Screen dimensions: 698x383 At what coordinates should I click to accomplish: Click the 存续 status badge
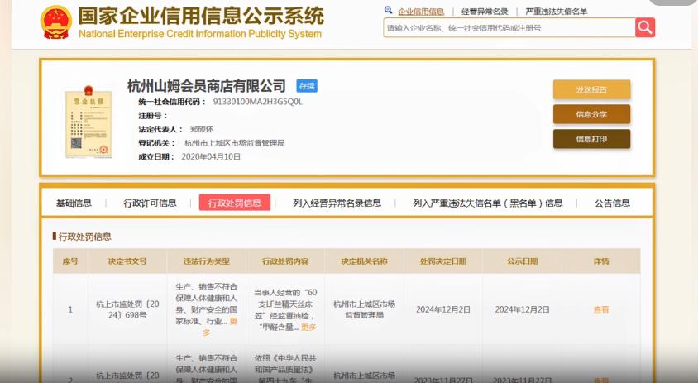[307, 86]
